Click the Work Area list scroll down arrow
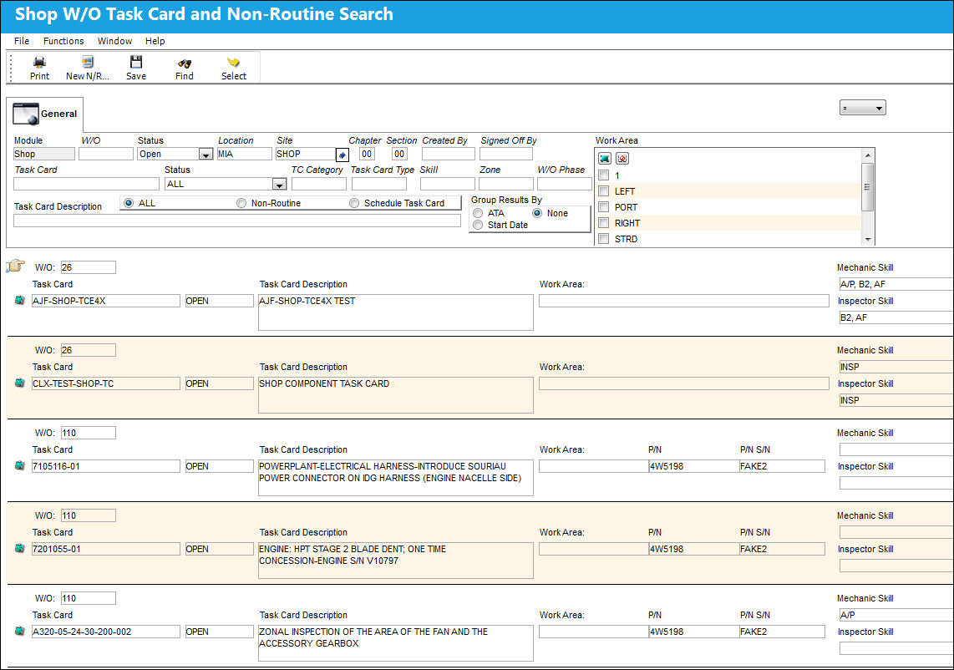The height and width of the screenshot is (670, 954). pyautogui.click(x=868, y=239)
